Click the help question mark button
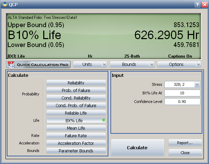 pos(197,4)
